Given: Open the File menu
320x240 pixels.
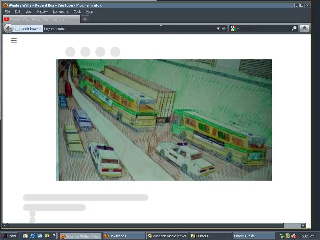Looking at the screenshot, I should [7, 12].
